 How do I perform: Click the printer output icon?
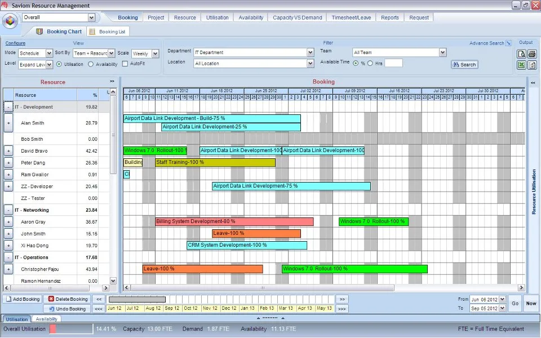532,54
